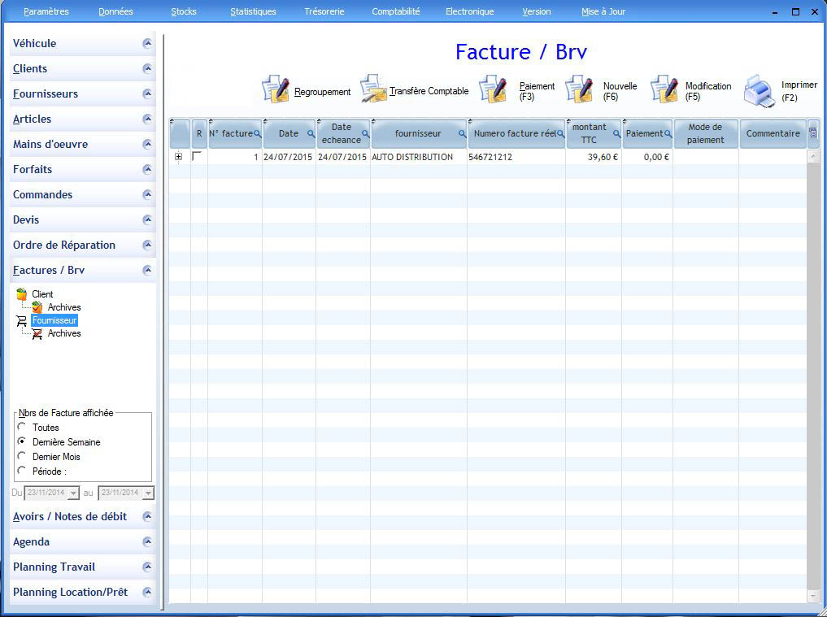Select Archives under Client in tree

pos(64,307)
